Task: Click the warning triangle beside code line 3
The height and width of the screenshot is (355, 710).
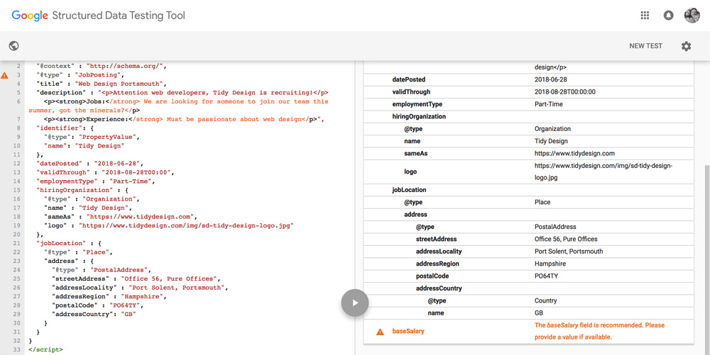Action: 4,75
